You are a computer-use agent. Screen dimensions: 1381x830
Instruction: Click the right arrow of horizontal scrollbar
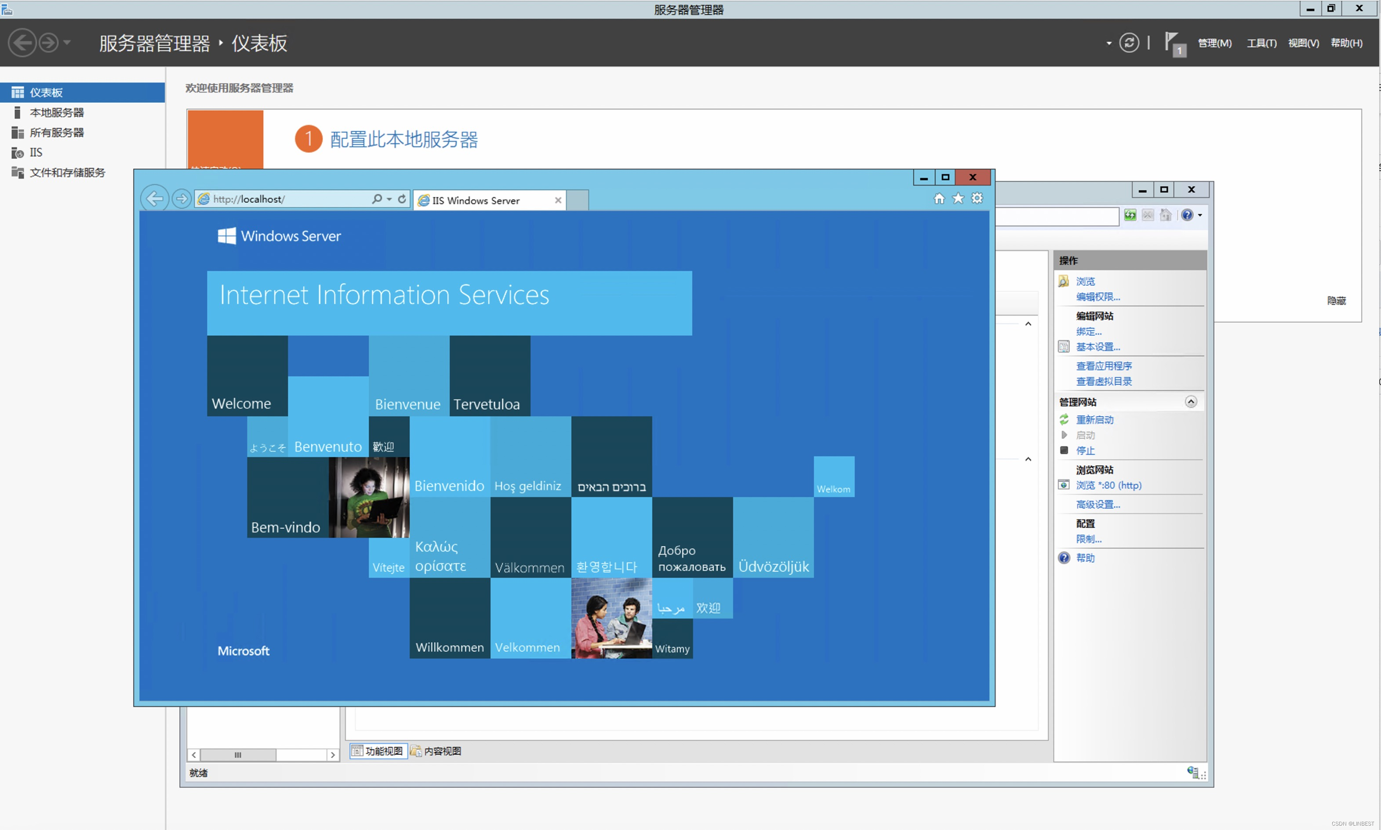pyautogui.click(x=333, y=755)
